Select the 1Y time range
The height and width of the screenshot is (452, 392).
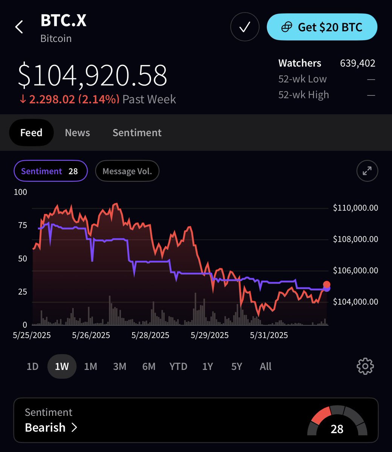pos(207,366)
